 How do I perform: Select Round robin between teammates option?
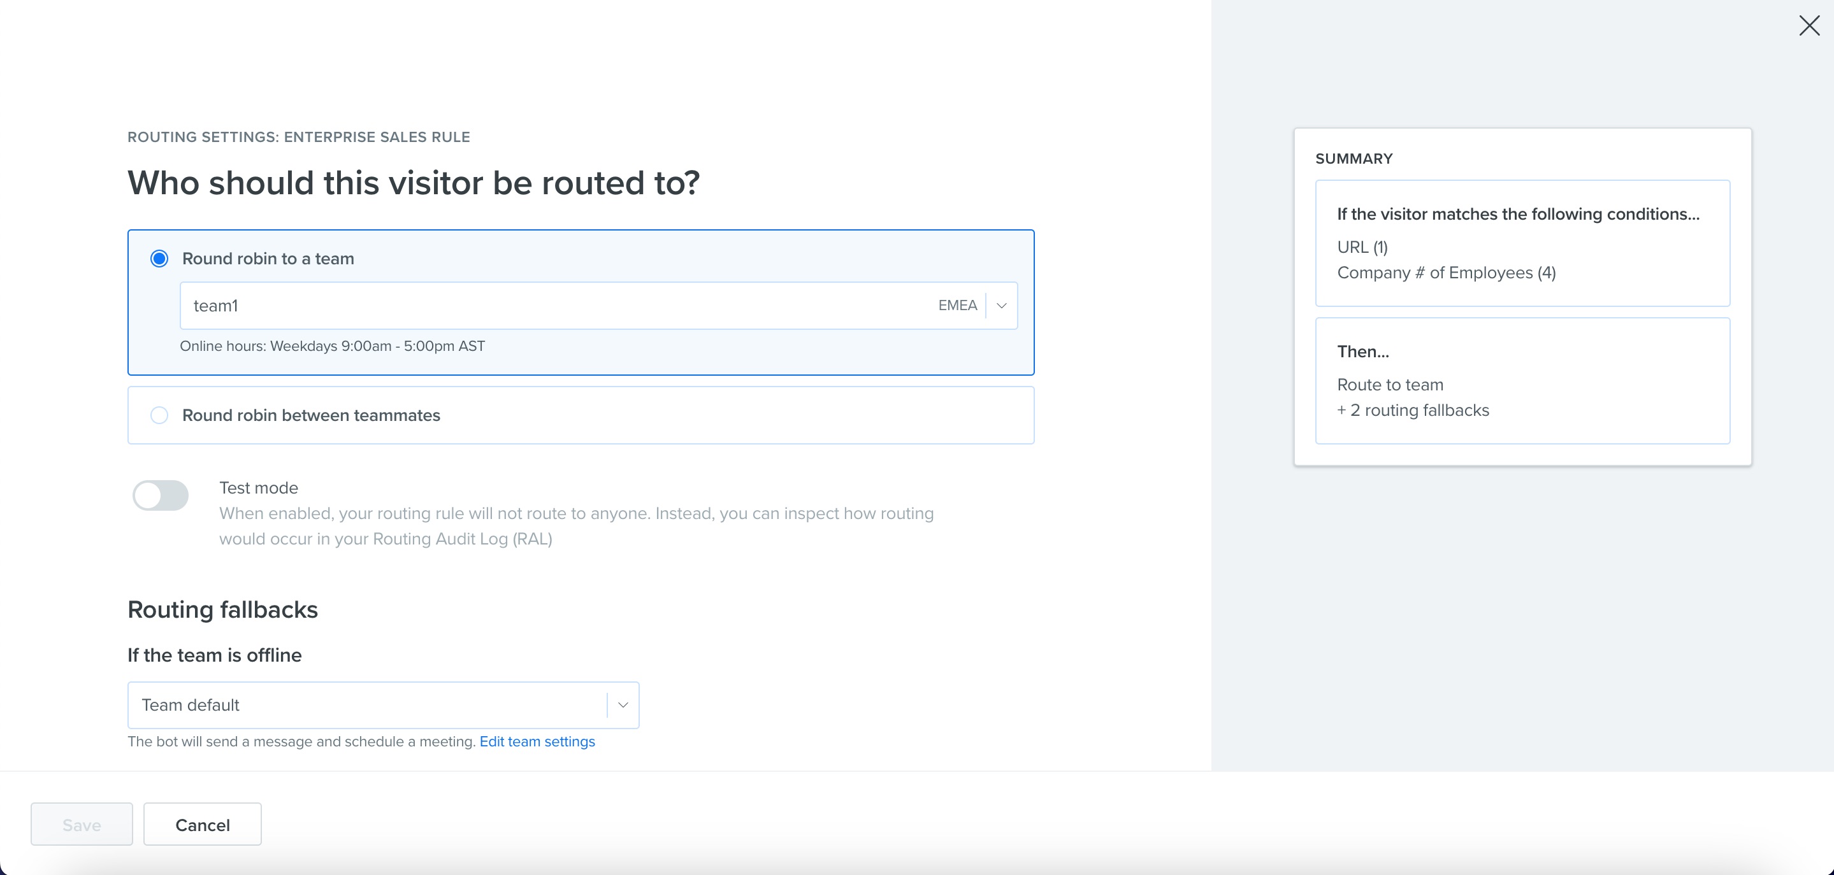click(581, 415)
